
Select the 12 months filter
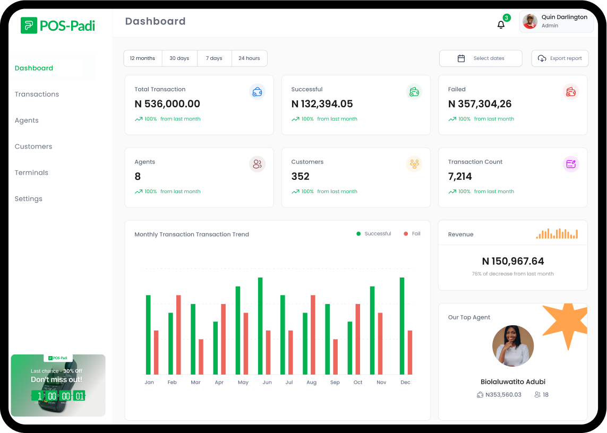click(142, 58)
